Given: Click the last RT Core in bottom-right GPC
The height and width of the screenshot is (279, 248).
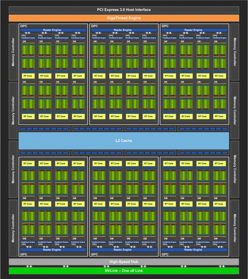Looking at the screenshot, I should (219, 204).
